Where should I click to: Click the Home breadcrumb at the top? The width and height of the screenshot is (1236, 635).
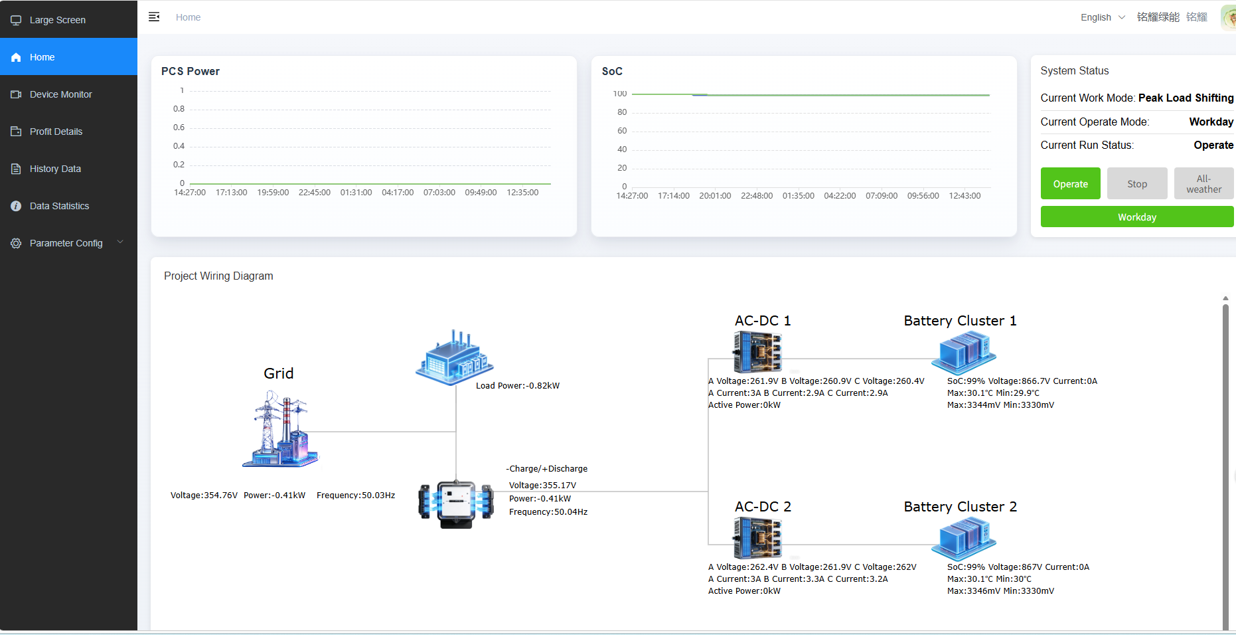[x=188, y=17]
